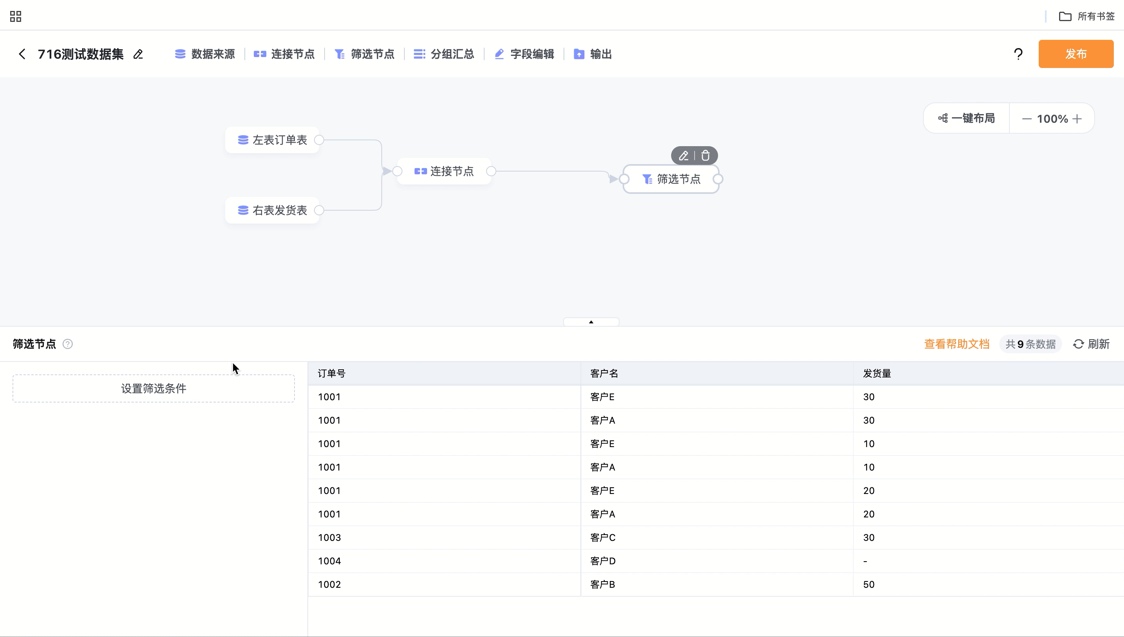Select order number cell 1004
1124x637 pixels.
[444, 561]
